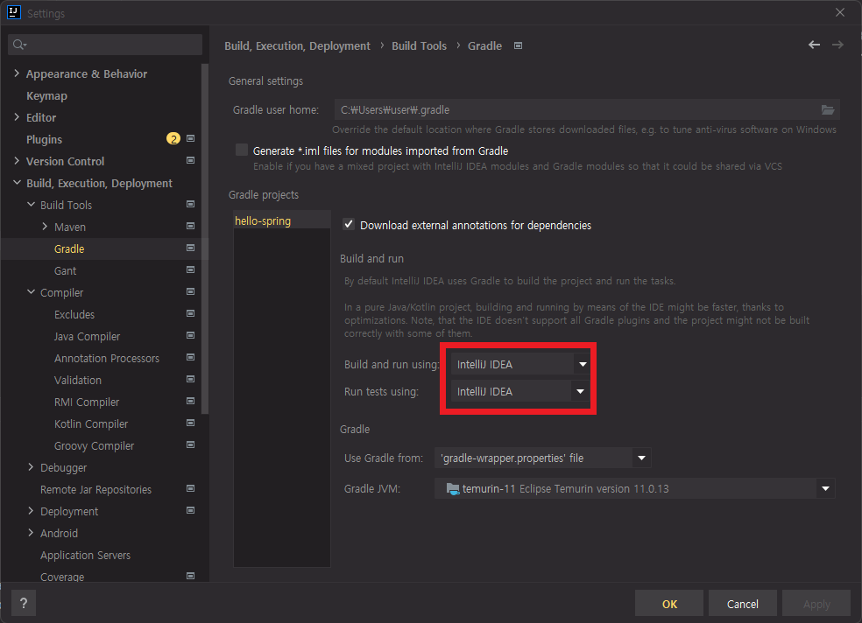This screenshot has height=623, width=862.
Task: Click Build Tools breadcrumb link
Action: 419,46
